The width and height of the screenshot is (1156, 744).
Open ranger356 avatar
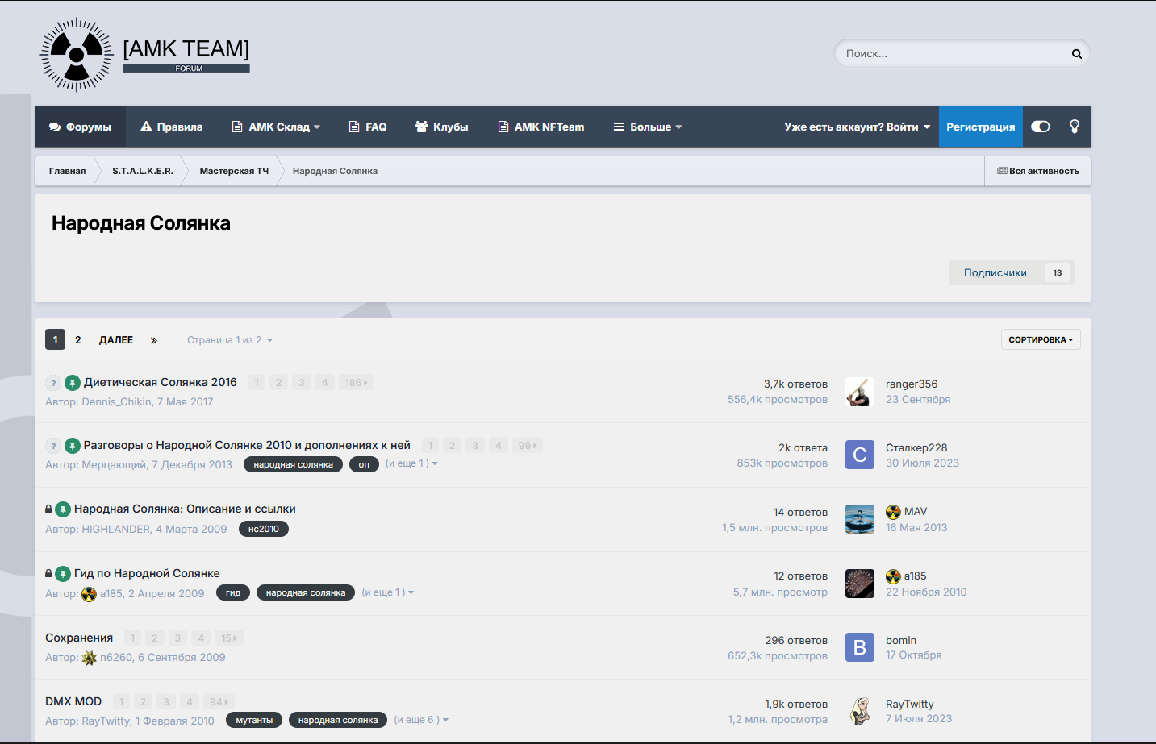point(860,392)
